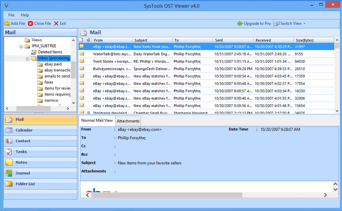Select the items requiring folder in tree
The image size is (342, 211).
[58, 95]
